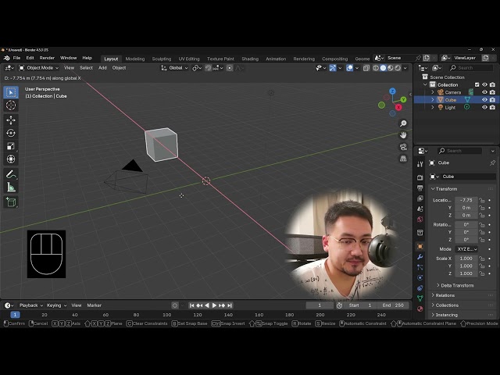
Task: Click the Scale X value field
Action: 466,259
